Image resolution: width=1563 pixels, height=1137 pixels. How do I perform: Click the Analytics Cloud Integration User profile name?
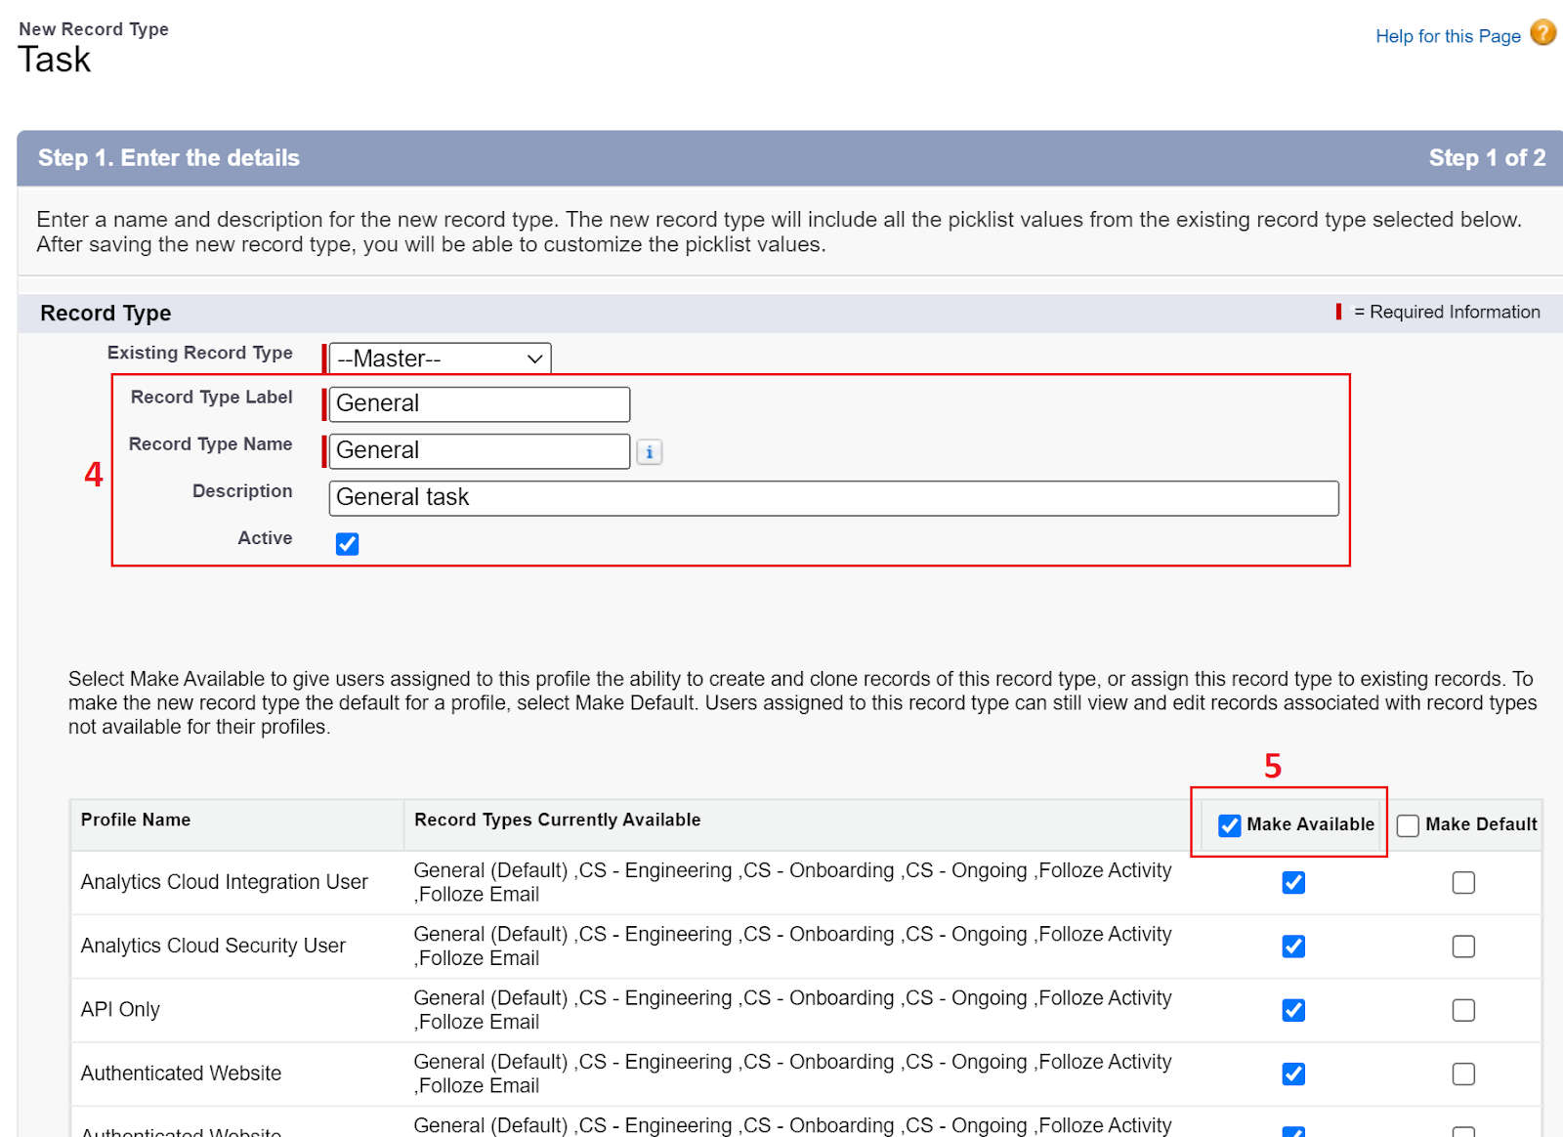[x=225, y=882]
